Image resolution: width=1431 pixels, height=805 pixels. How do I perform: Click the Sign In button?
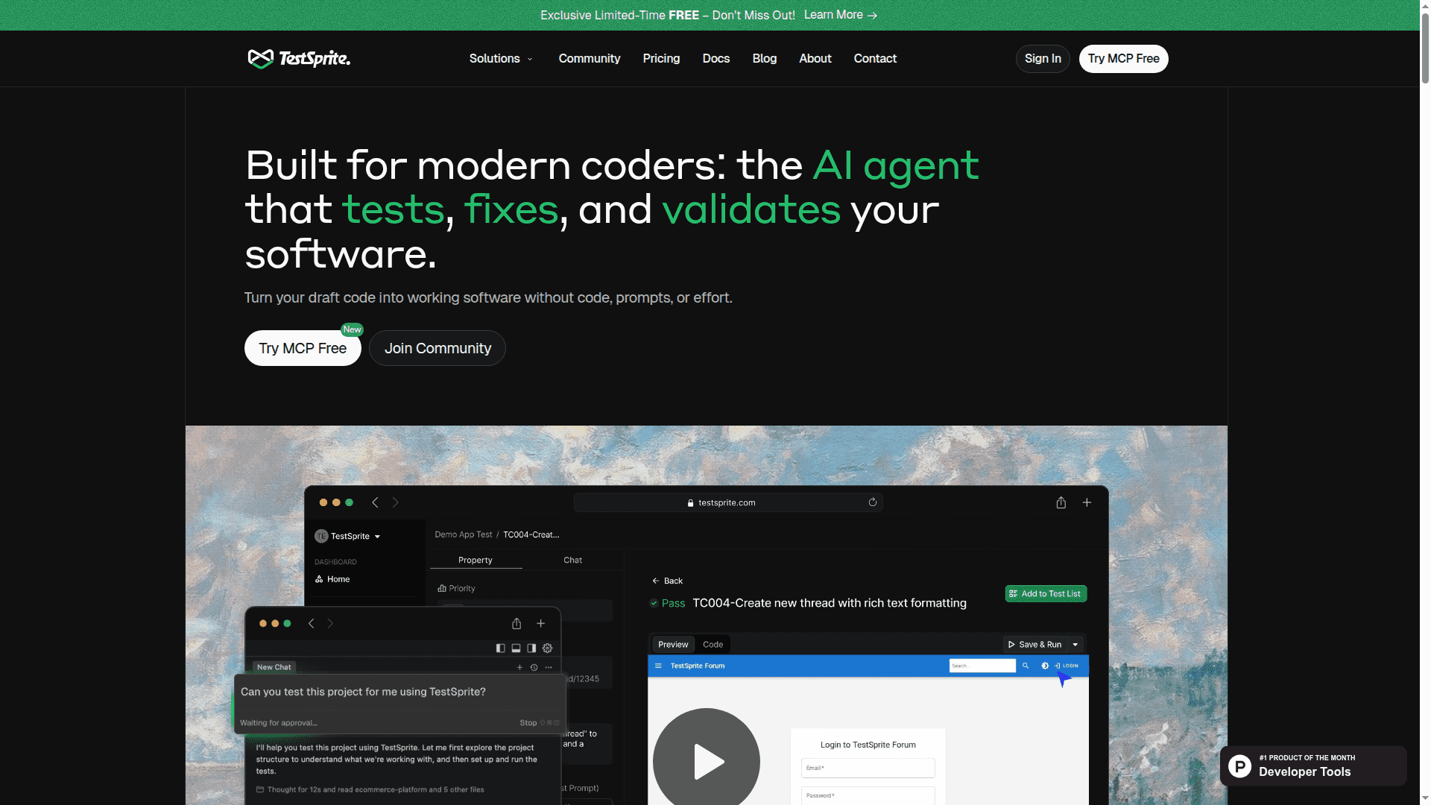click(1043, 59)
